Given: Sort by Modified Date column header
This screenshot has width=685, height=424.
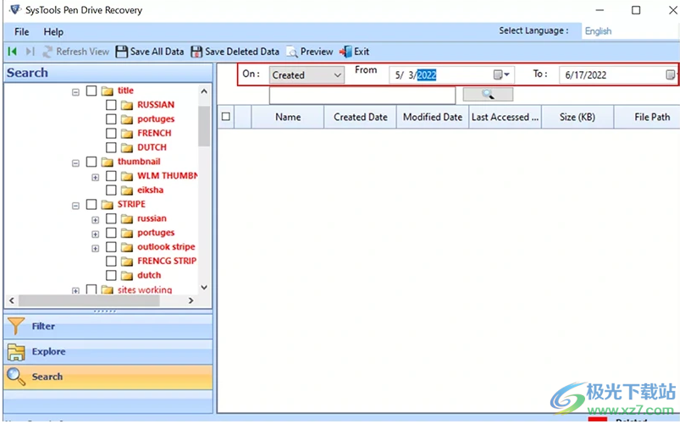Looking at the screenshot, I should (433, 117).
